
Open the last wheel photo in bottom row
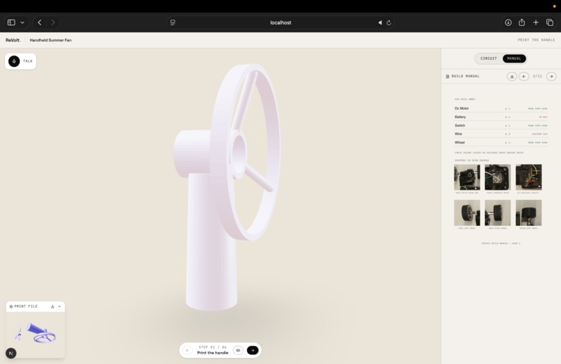pos(528,213)
